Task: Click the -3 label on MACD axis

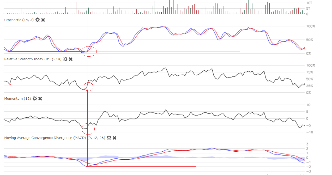Action: (308, 171)
